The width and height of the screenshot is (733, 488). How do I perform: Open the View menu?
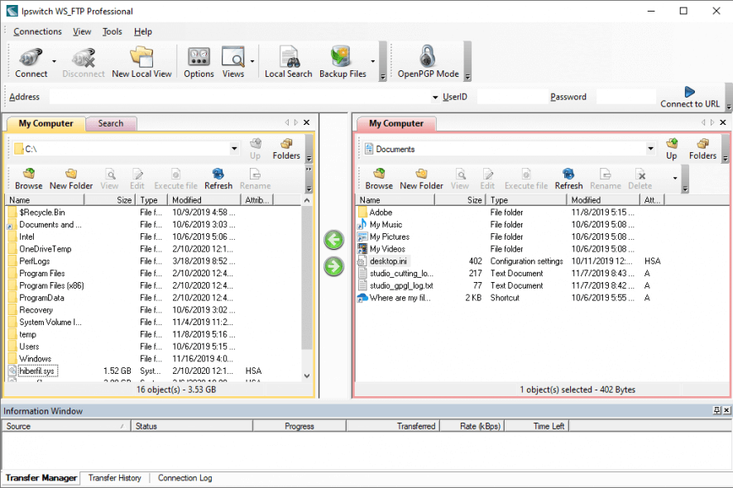coord(82,31)
